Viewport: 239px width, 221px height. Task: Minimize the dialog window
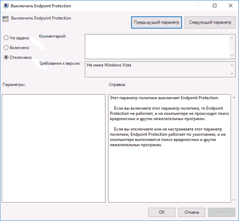(x=199, y=6)
